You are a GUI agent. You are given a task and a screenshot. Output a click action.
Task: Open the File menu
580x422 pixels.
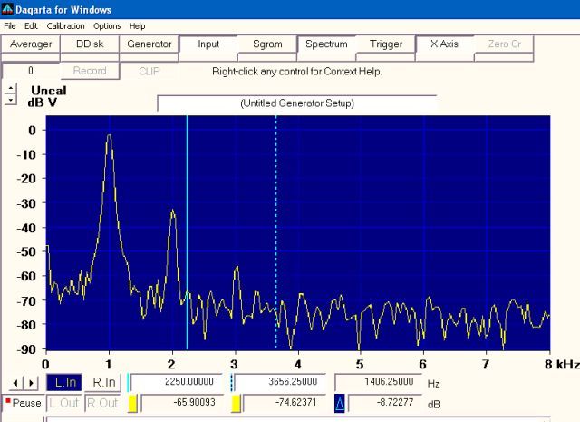click(x=10, y=26)
